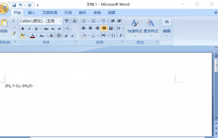Screen dimensions: 218x138
Task: Align text left
Action: (x=84, y=28)
